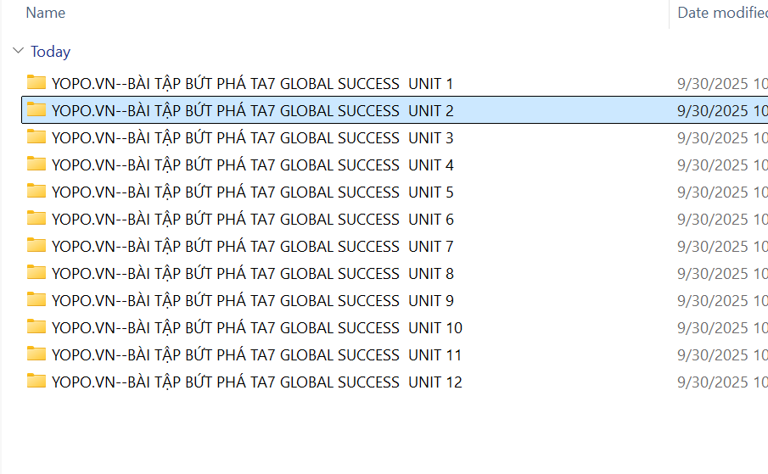Click the column divider after Name header

click(x=670, y=13)
